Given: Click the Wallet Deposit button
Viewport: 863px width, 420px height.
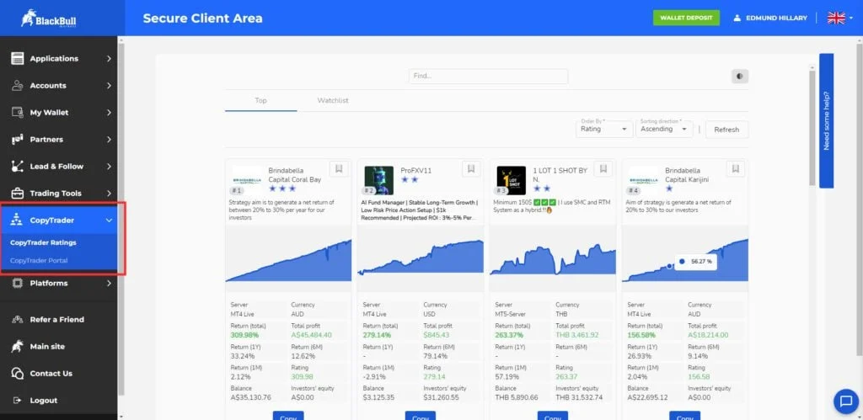Looking at the screenshot, I should pos(686,18).
